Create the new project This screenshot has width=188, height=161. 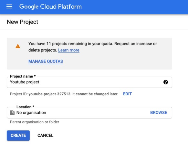18,136
